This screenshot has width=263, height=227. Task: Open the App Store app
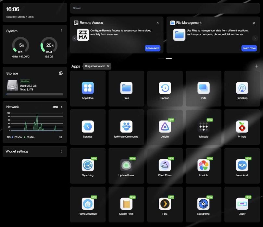pos(88,88)
